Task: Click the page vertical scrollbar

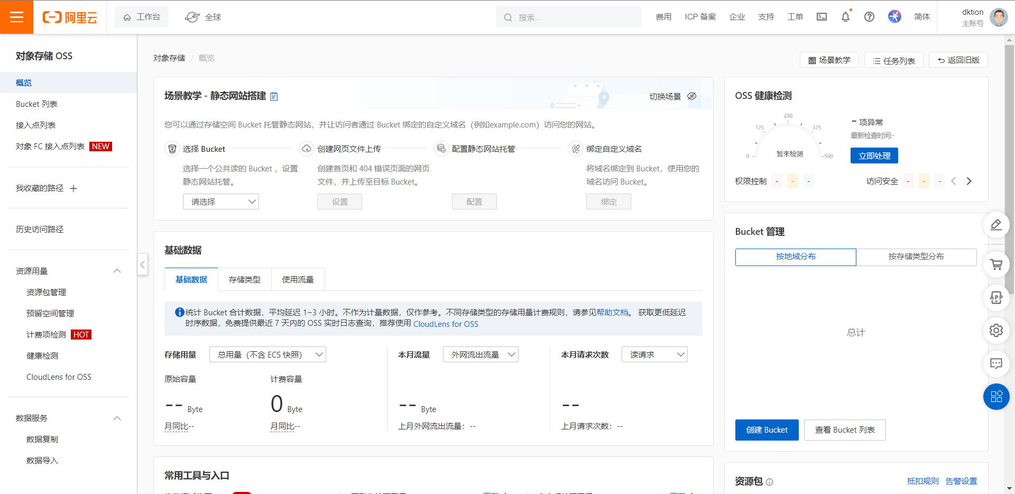Action: (1009, 169)
